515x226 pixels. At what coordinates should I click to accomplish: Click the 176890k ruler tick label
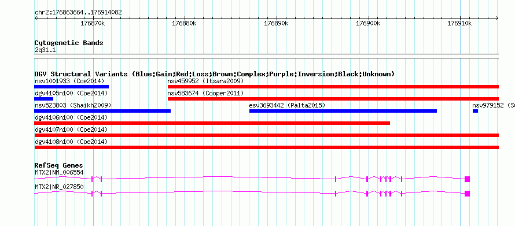[x=276, y=24]
